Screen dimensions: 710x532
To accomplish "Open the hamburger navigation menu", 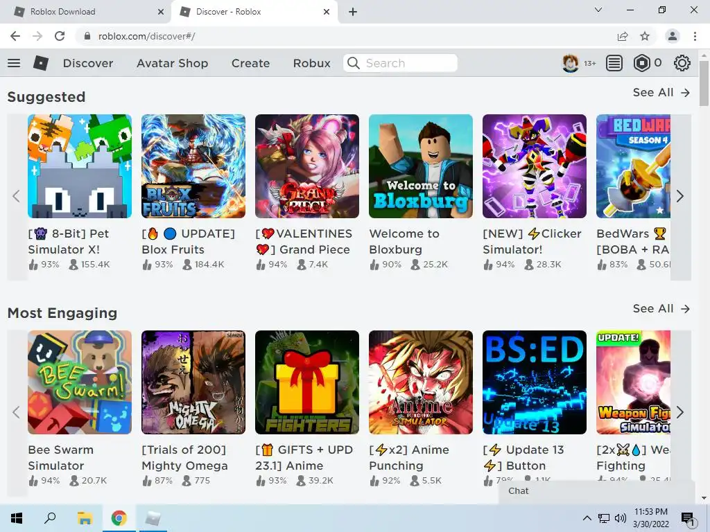I will pyautogui.click(x=14, y=63).
